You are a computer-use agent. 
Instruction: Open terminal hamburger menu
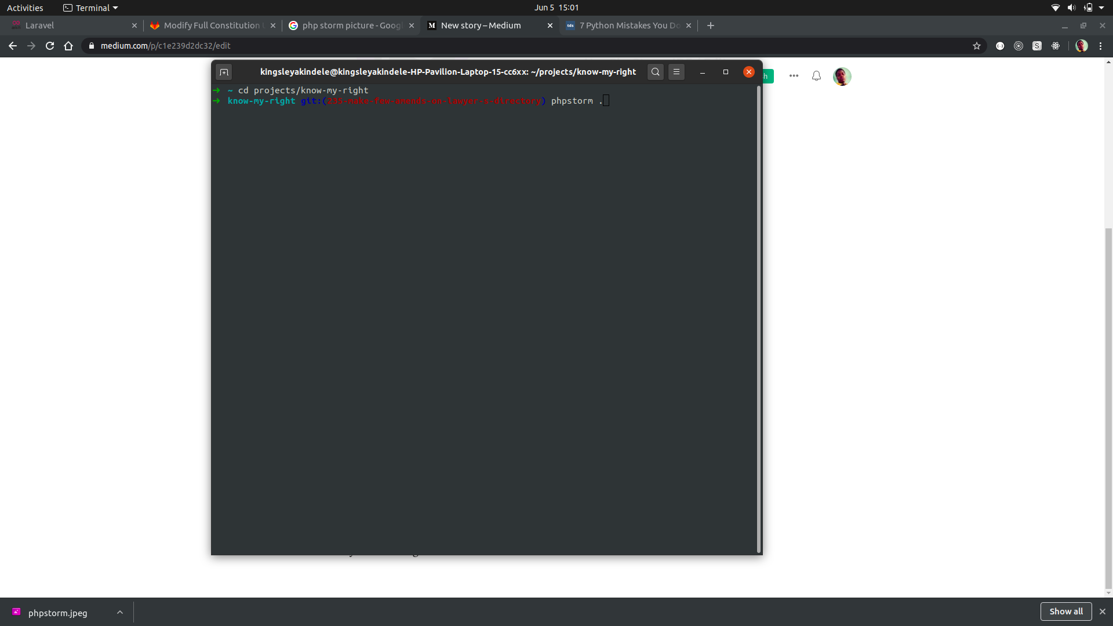[x=676, y=72]
